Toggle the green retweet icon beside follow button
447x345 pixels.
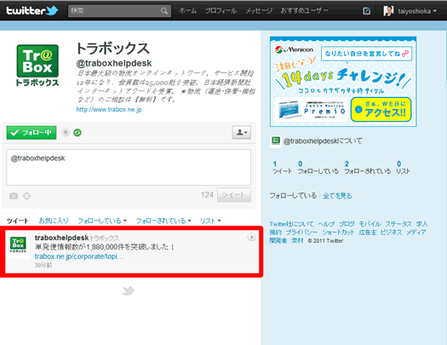77,133
